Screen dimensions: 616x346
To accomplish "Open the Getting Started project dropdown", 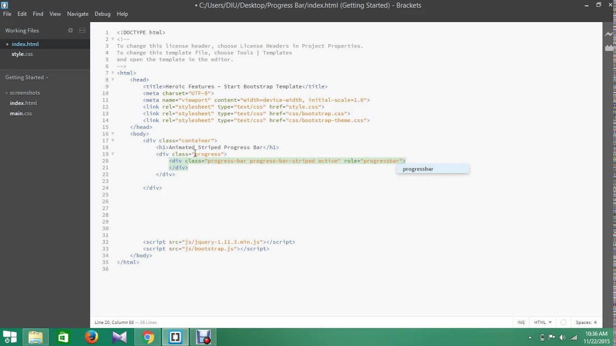I will tap(26, 77).
